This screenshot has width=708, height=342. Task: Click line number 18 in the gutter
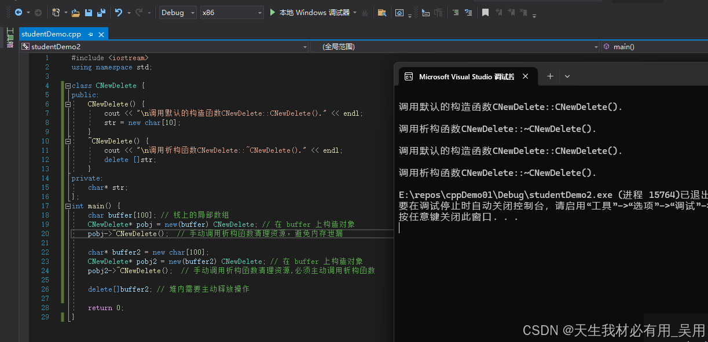point(46,215)
